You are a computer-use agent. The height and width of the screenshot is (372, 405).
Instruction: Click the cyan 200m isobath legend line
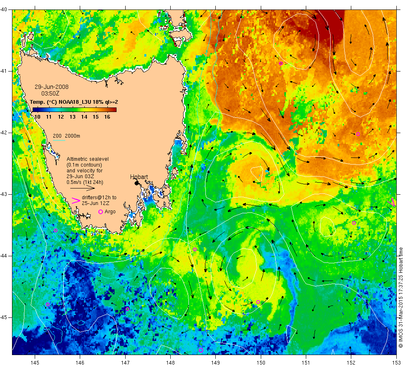pos(59,140)
